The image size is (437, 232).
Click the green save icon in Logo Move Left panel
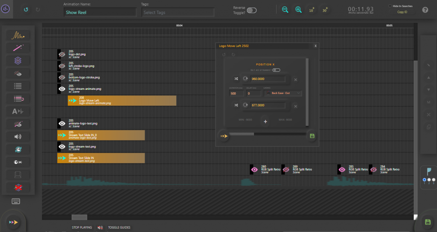coord(312,136)
